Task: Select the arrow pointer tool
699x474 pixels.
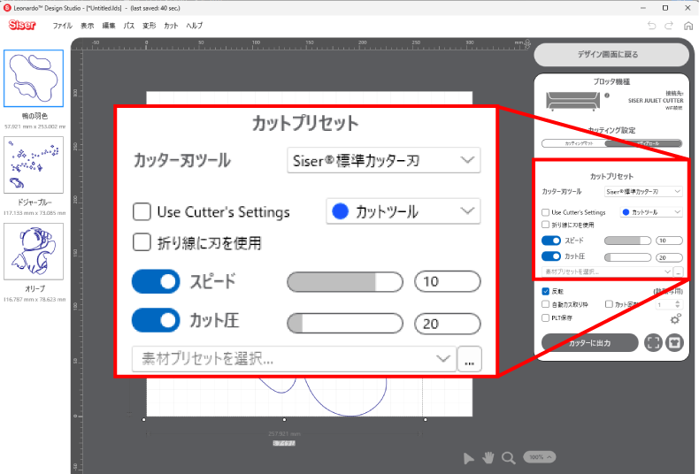Action: [469, 458]
